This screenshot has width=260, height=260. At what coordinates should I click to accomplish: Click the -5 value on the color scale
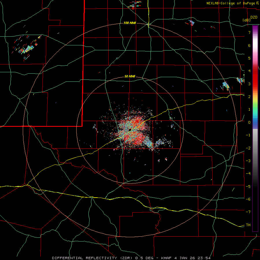[x=248, y=187]
